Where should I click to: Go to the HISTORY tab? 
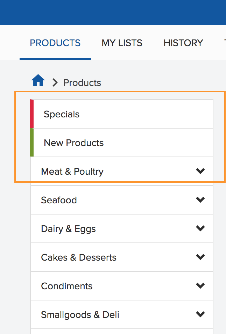(183, 43)
